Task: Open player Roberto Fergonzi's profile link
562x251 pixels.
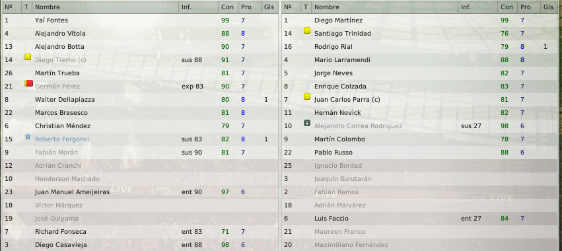Action: point(62,139)
